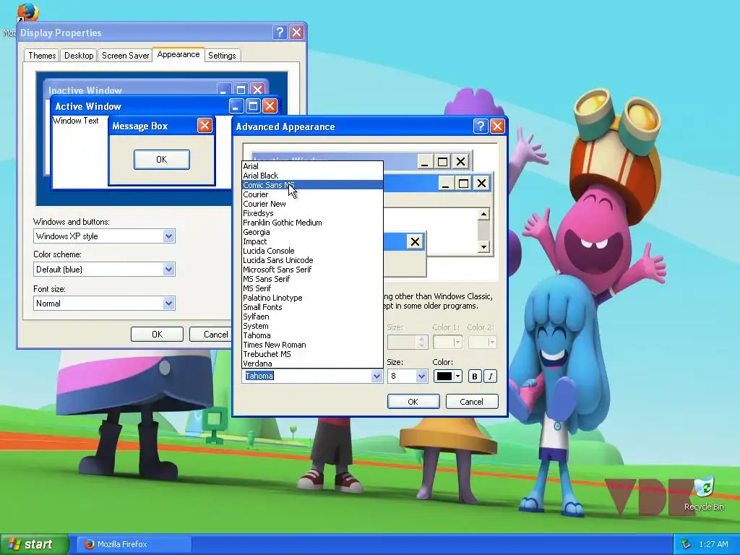Image resolution: width=740 pixels, height=555 pixels.
Task: Click OK in Display Properties
Action: coord(157,334)
